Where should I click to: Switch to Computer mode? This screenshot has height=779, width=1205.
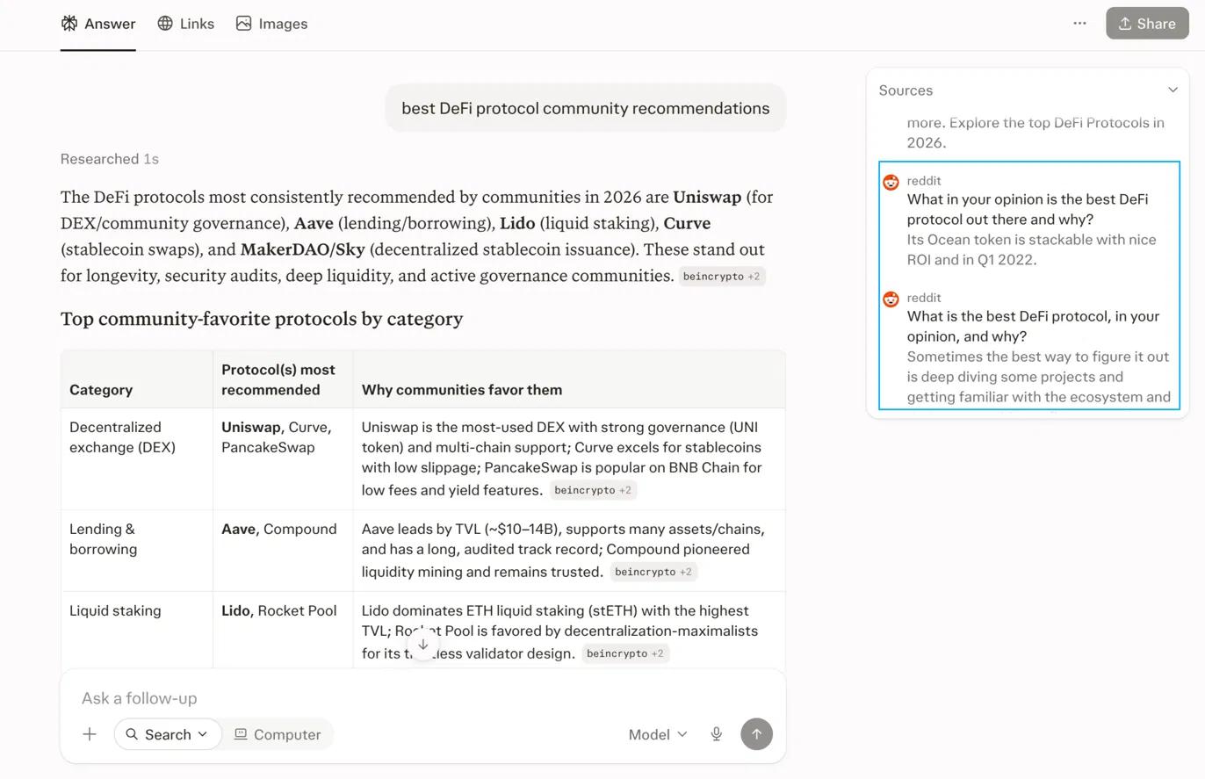pos(278,735)
